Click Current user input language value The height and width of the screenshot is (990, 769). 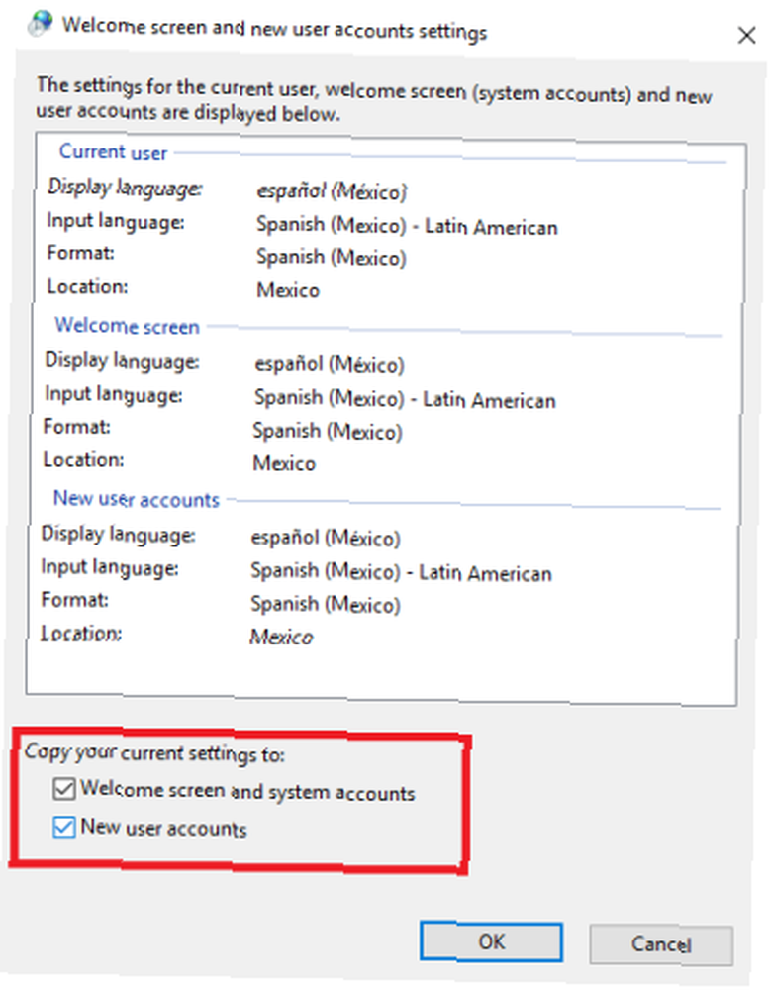tap(407, 226)
